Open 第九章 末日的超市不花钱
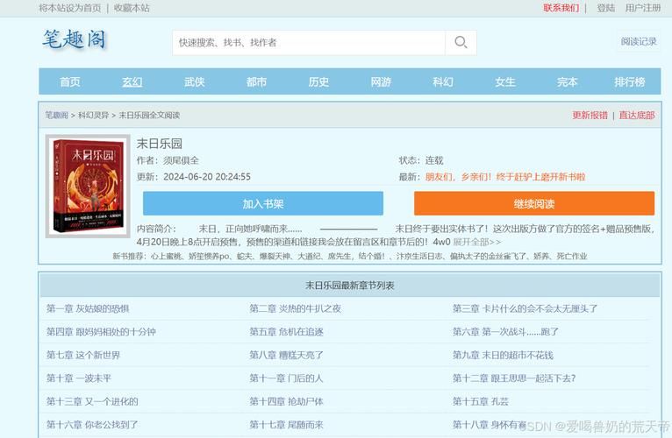 point(504,355)
